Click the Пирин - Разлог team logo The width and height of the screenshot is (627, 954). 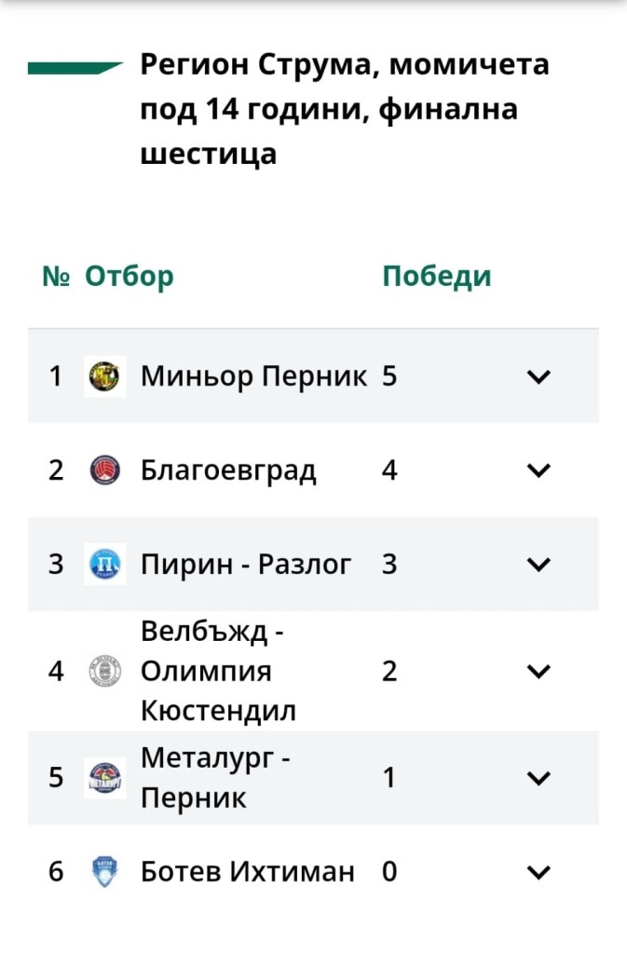tap(104, 565)
